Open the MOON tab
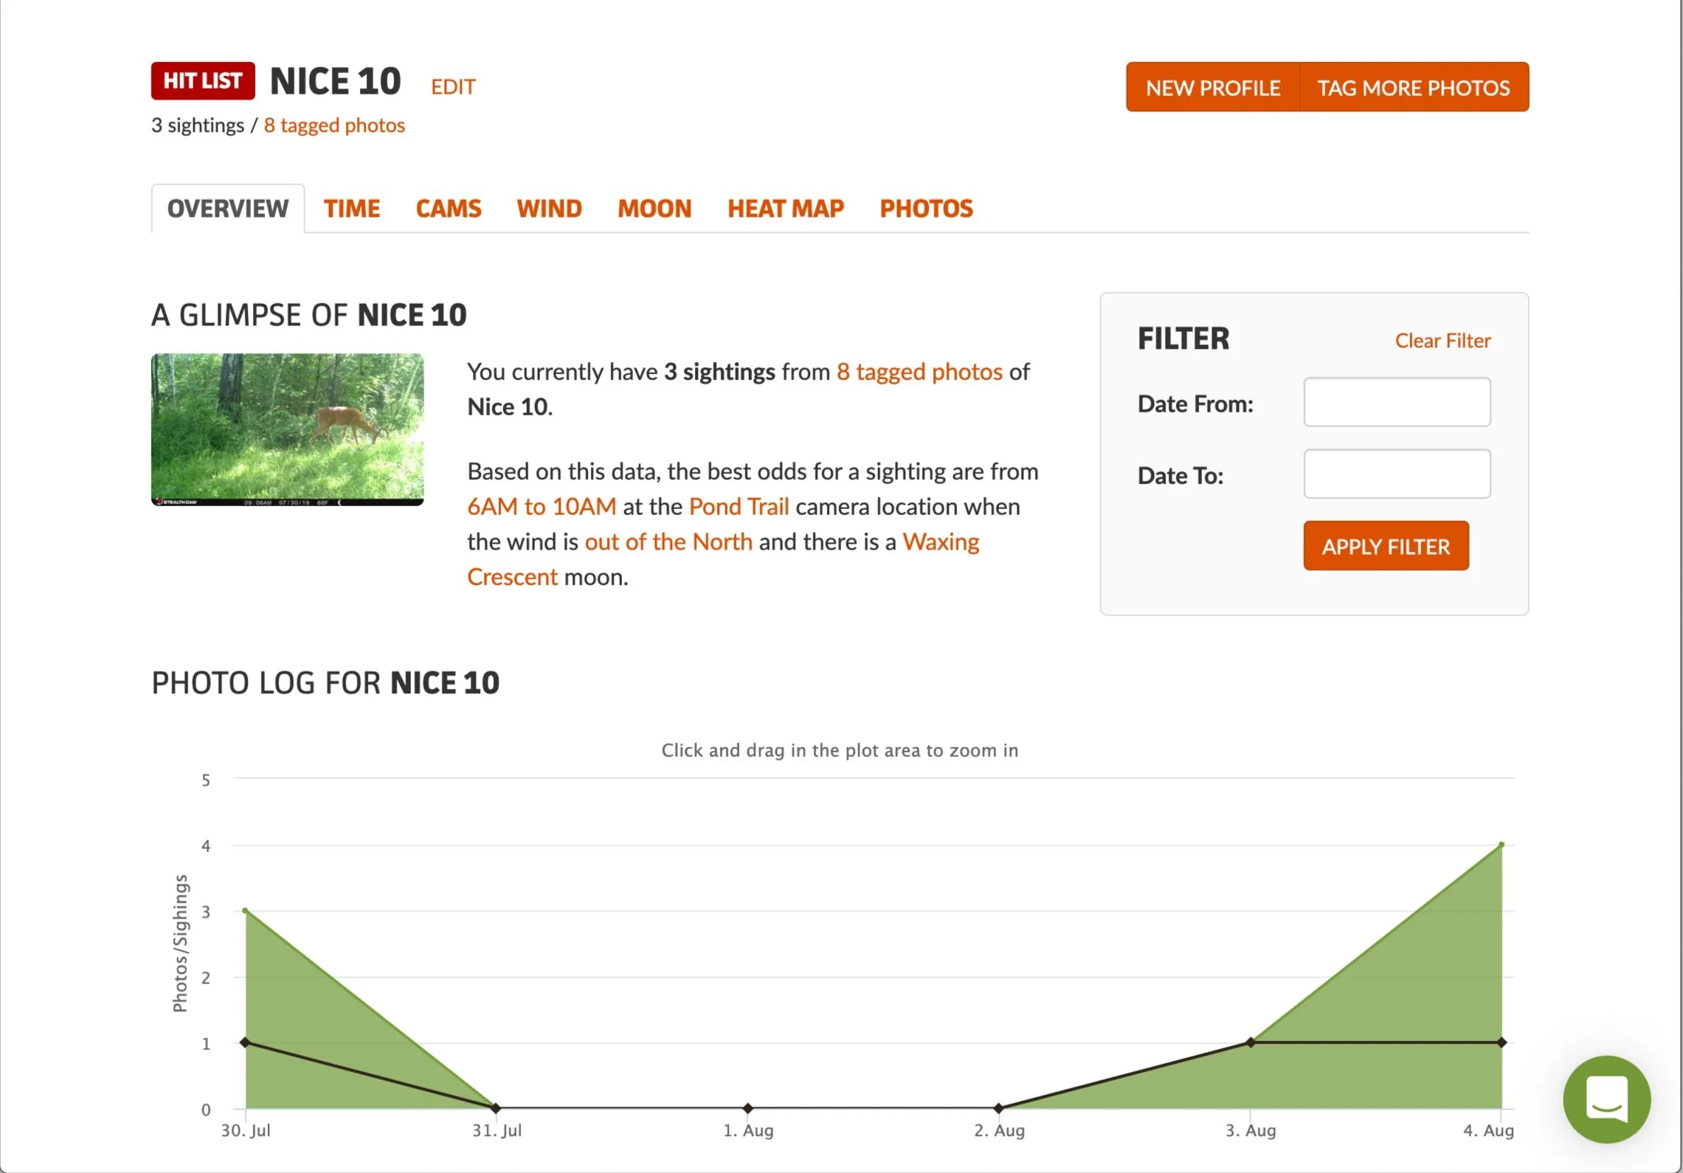Image resolution: width=1683 pixels, height=1173 pixels. (x=654, y=209)
